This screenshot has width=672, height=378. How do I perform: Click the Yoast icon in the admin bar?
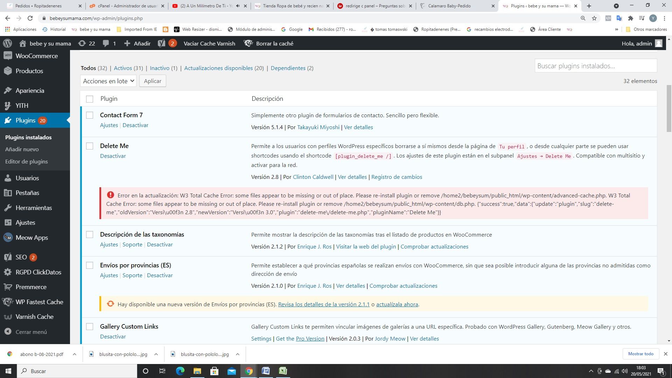161,43
